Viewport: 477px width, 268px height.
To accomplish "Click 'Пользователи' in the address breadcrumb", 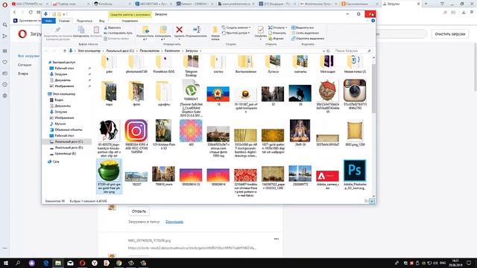I will pos(149,51).
